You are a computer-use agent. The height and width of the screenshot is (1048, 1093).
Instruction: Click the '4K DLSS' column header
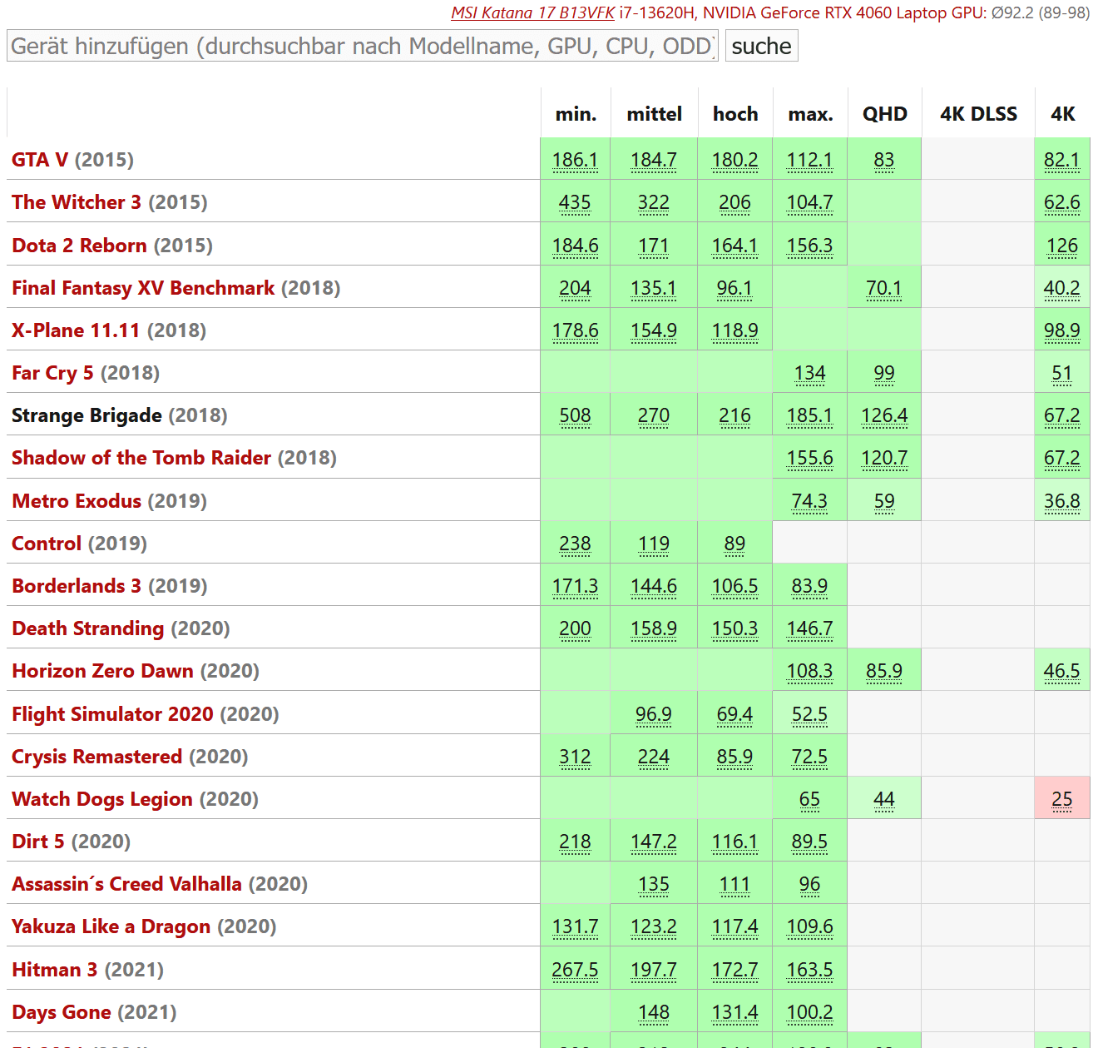click(x=978, y=114)
